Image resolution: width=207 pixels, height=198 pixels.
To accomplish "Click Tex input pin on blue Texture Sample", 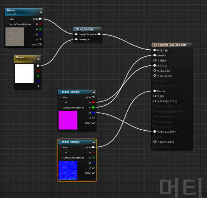I will (61, 152).
